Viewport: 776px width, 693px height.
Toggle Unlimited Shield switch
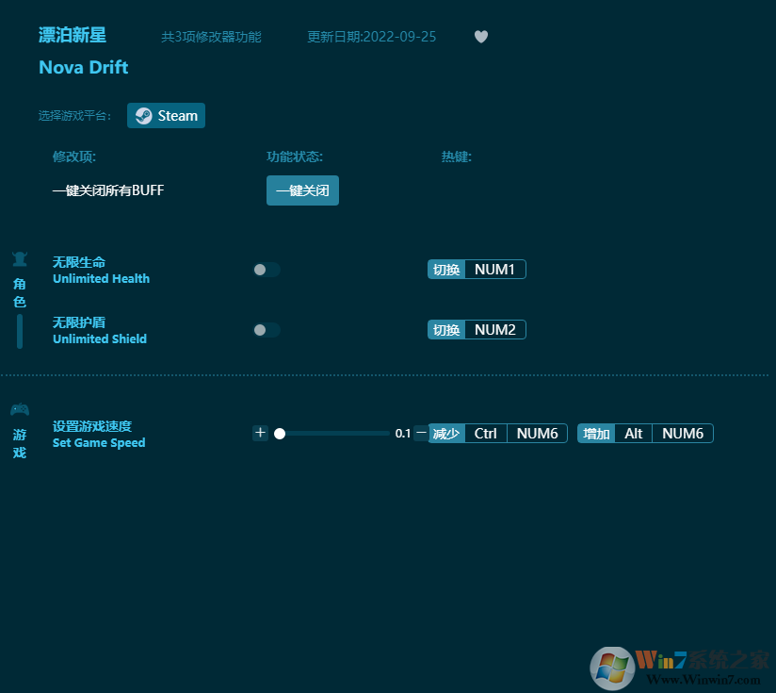tap(267, 330)
